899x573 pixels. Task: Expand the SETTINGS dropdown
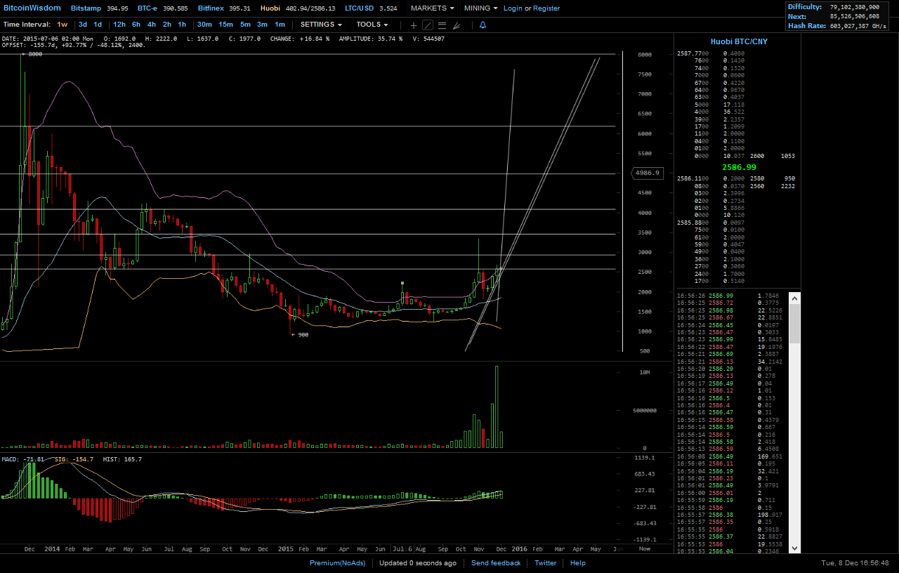(321, 25)
